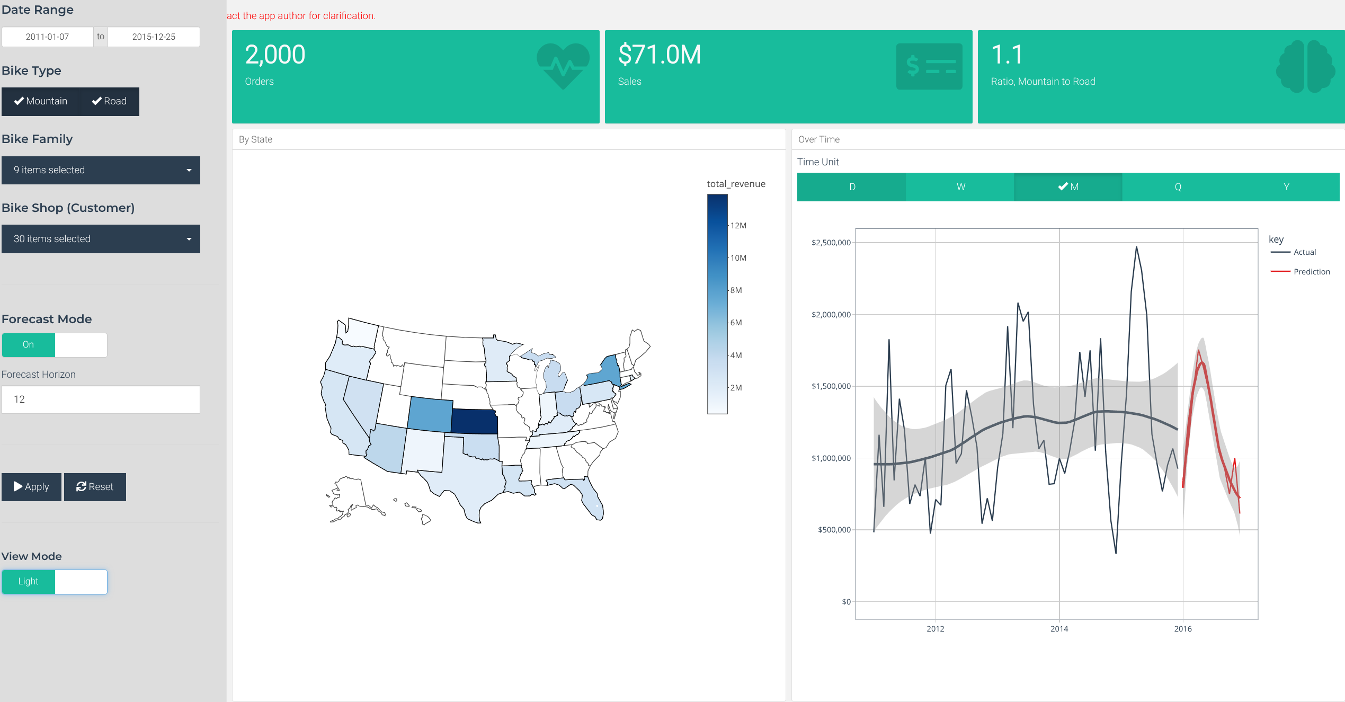
Task: Click the checkmark icon beside Mountain
Action: pyautogui.click(x=20, y=101)
